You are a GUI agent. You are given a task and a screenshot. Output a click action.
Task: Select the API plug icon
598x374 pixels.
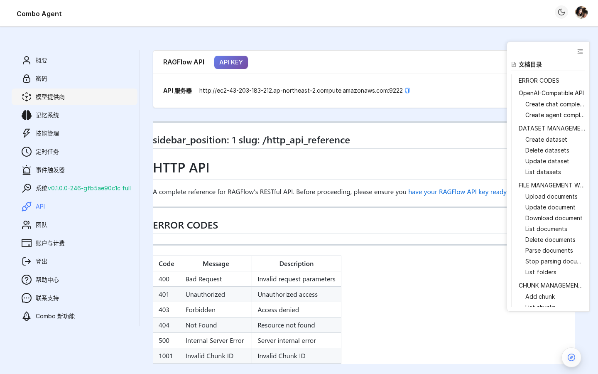tap(27, 207)
